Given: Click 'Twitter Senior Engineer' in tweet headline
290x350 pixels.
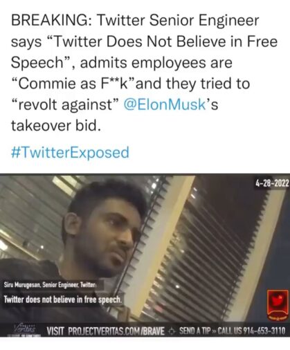Looking at the screenshot, I should [178, 20].
